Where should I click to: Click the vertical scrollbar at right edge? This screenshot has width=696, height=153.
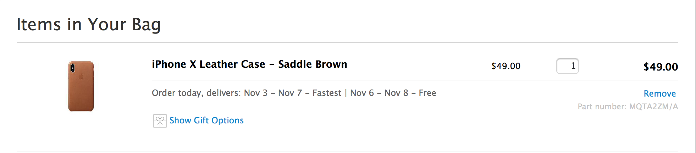[x=695, y=76]
